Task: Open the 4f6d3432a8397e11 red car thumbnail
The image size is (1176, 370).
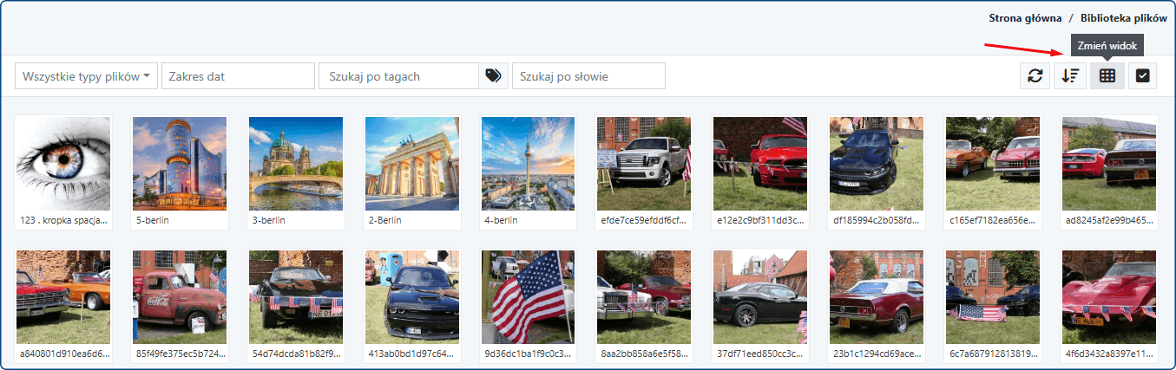Action: 1109,297
